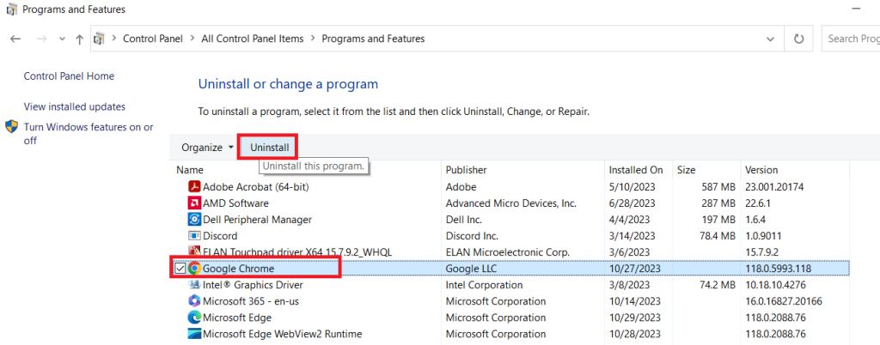Viewport: 880px width, 345px height.
Task: Open Turn Windows features on or off
Action: tap(89, 134)
